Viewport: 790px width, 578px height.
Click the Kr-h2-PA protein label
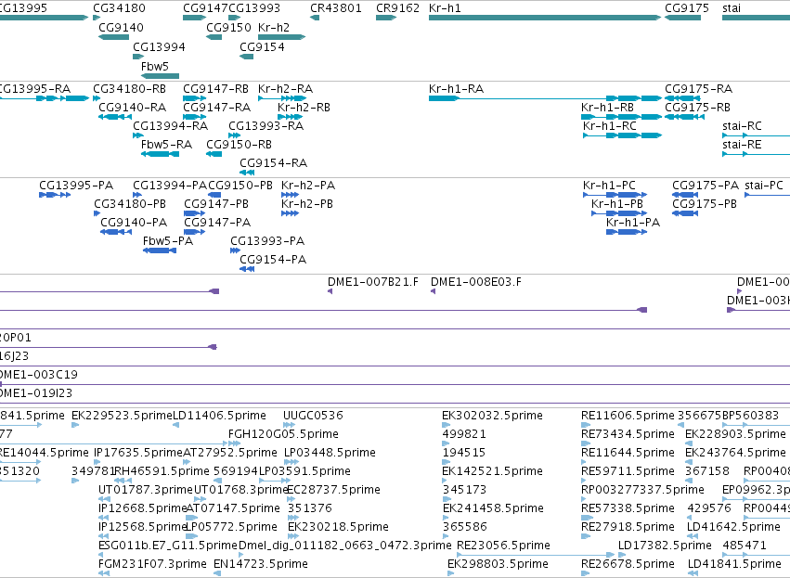(x=308, y=186)
